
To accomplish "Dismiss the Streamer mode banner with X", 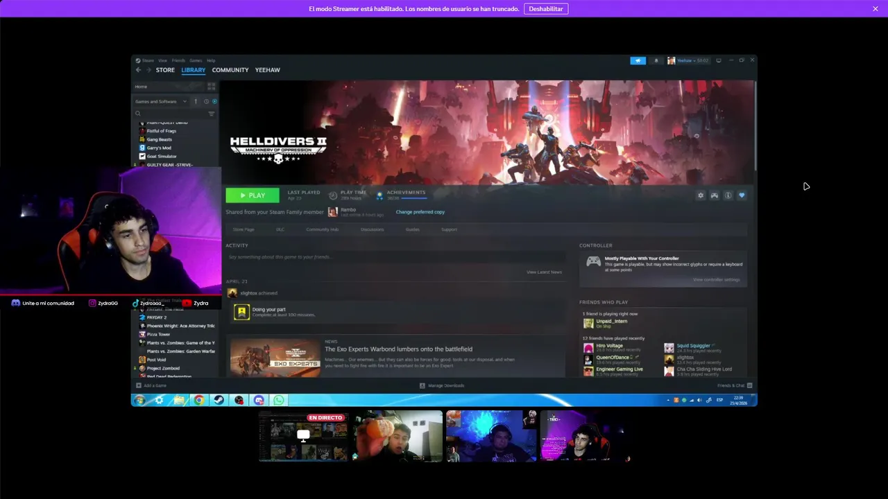I will [876, 9].
